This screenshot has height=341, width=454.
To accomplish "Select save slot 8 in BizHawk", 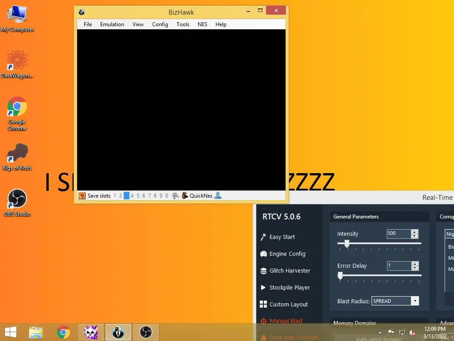I will (155, 196).
